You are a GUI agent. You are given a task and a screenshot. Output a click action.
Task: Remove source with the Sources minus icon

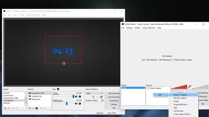click(x=33, y=108)
